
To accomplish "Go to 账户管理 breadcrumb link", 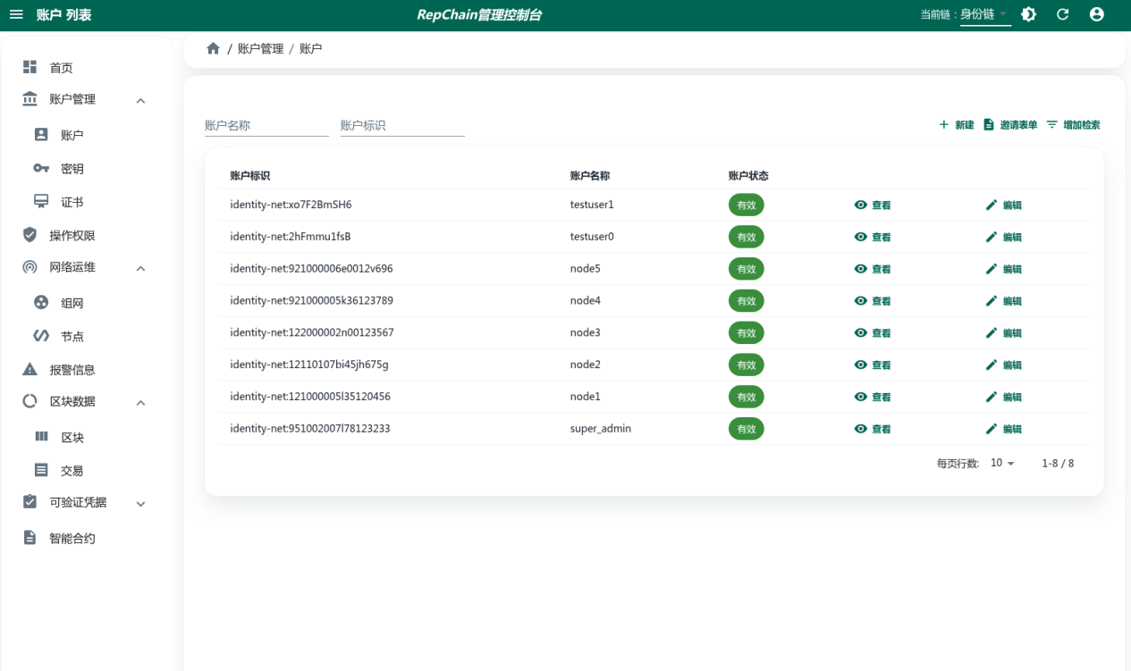I will [260, 48].
